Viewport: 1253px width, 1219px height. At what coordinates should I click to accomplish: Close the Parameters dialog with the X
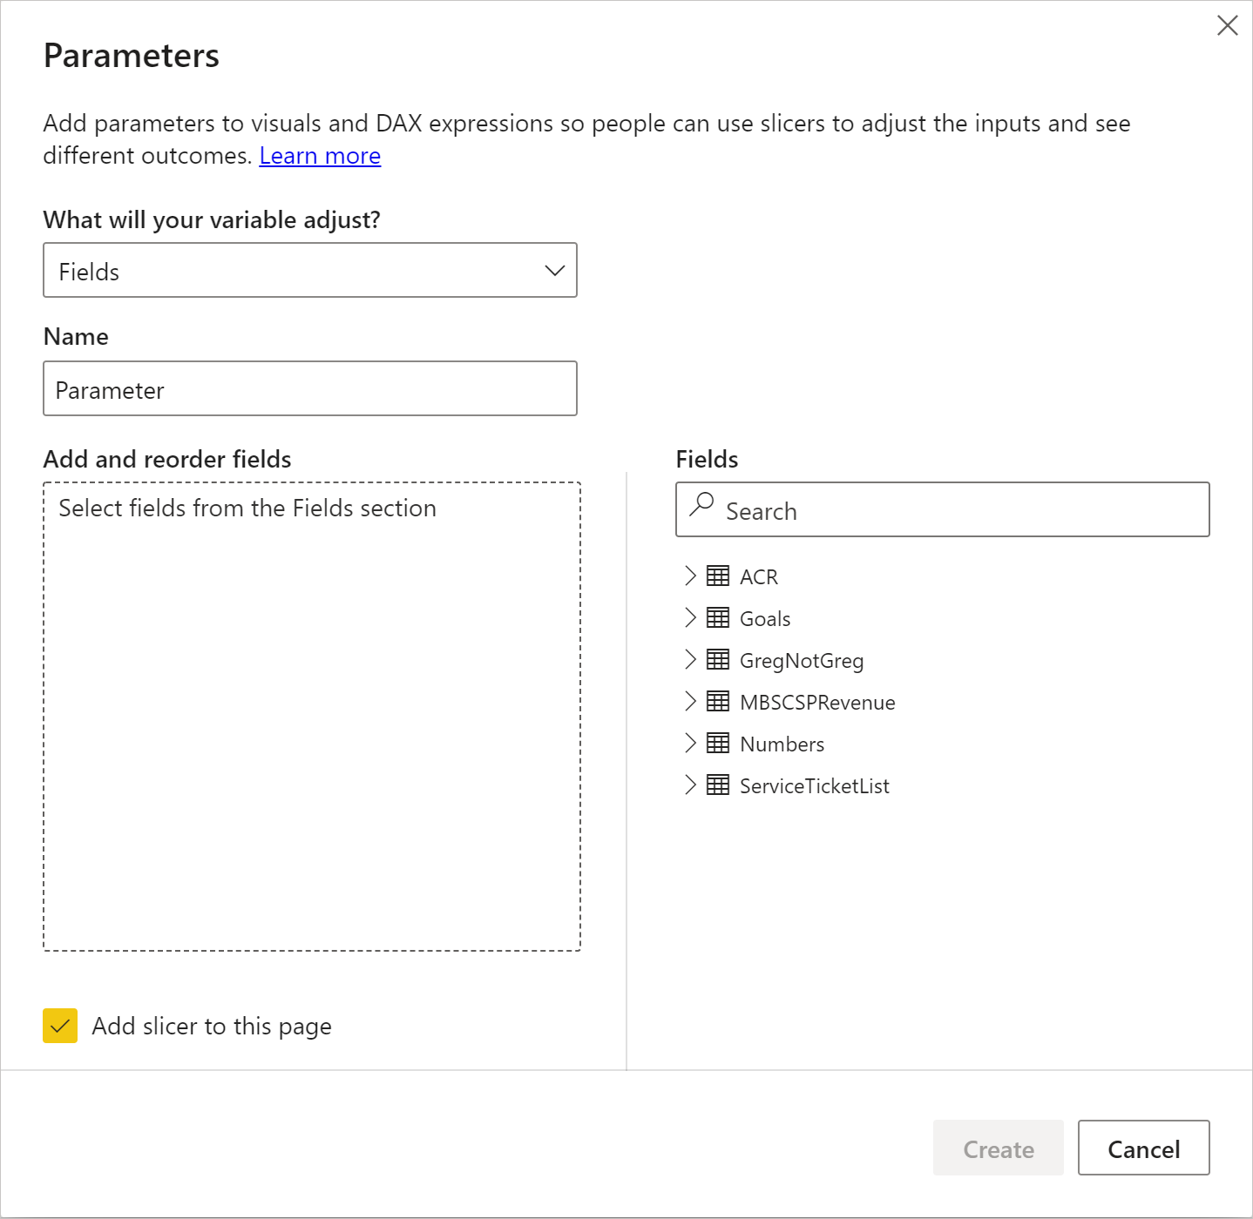coord(1227,25)
